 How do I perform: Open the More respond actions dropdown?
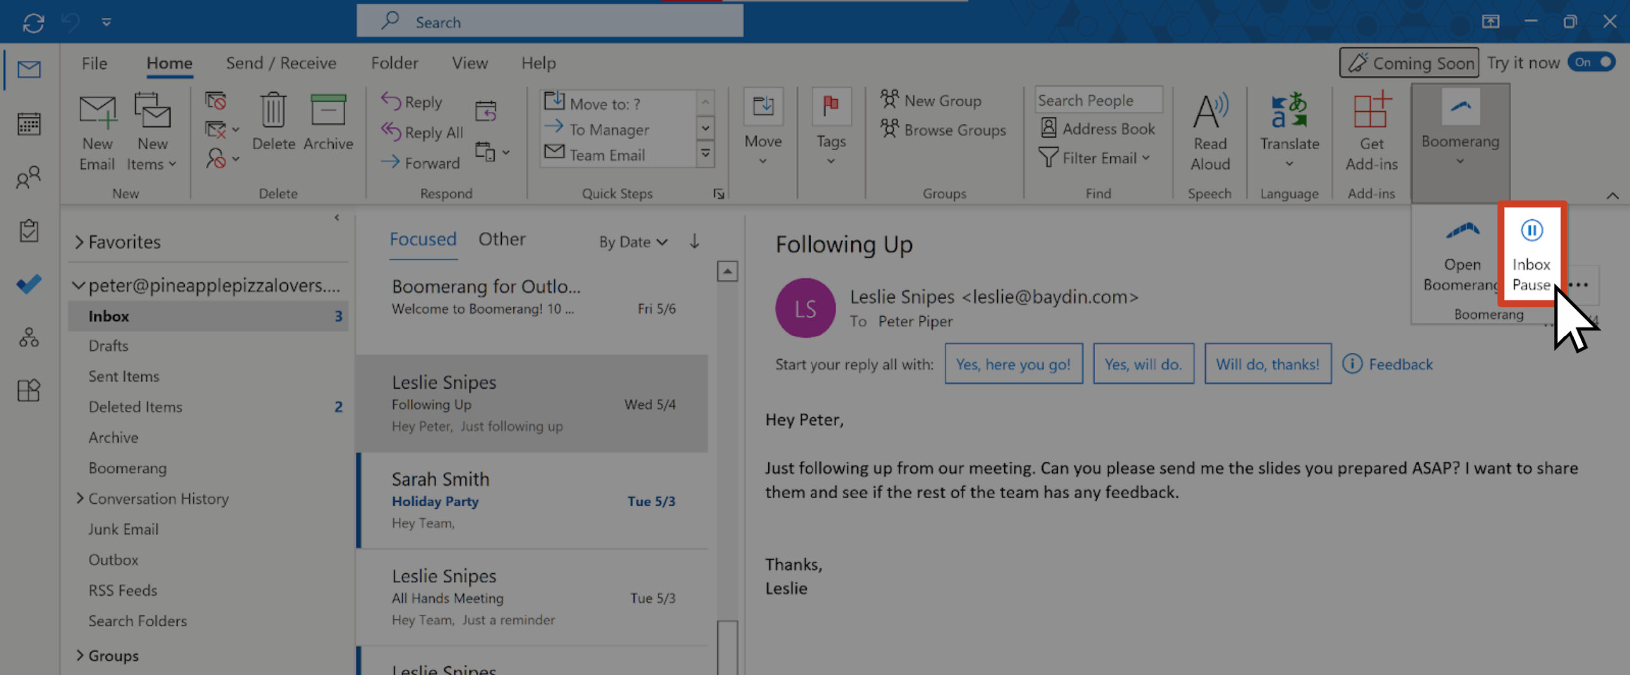pyautogui.click(x=492, y=152)
